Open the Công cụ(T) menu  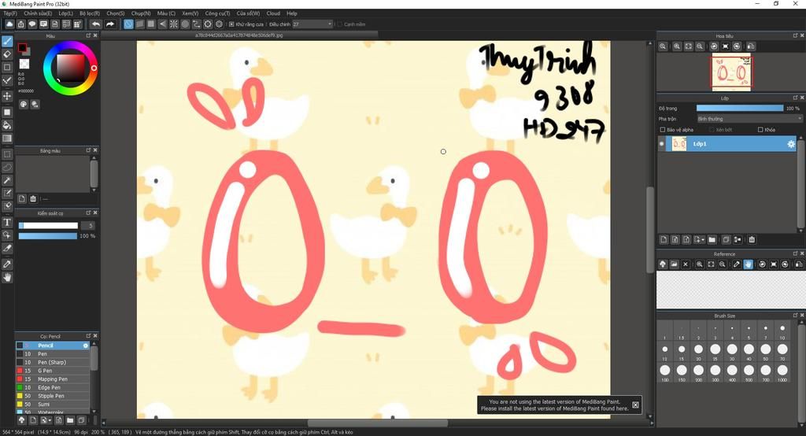coord(217,13)
